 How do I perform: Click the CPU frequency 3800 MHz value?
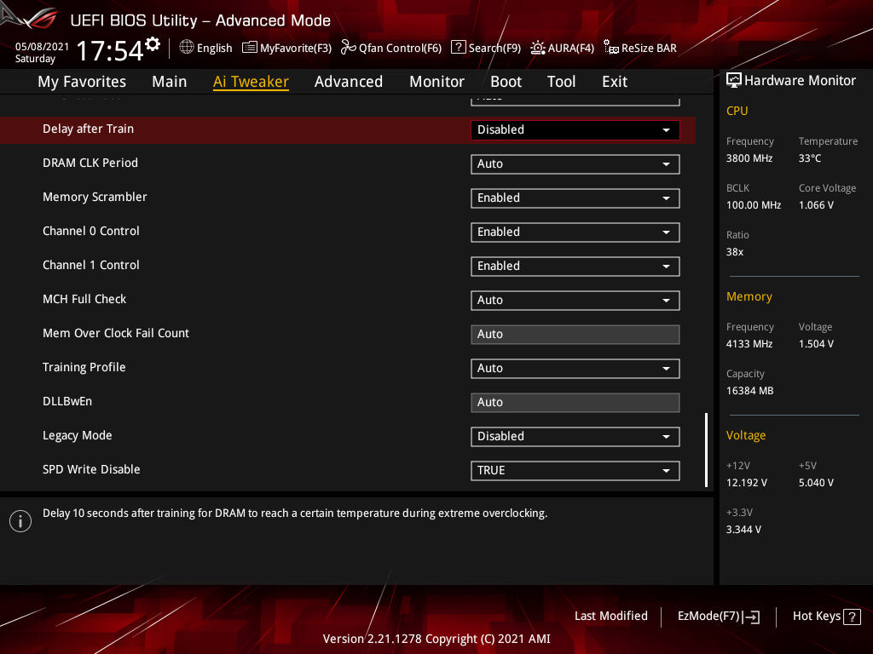coord(749,158)
